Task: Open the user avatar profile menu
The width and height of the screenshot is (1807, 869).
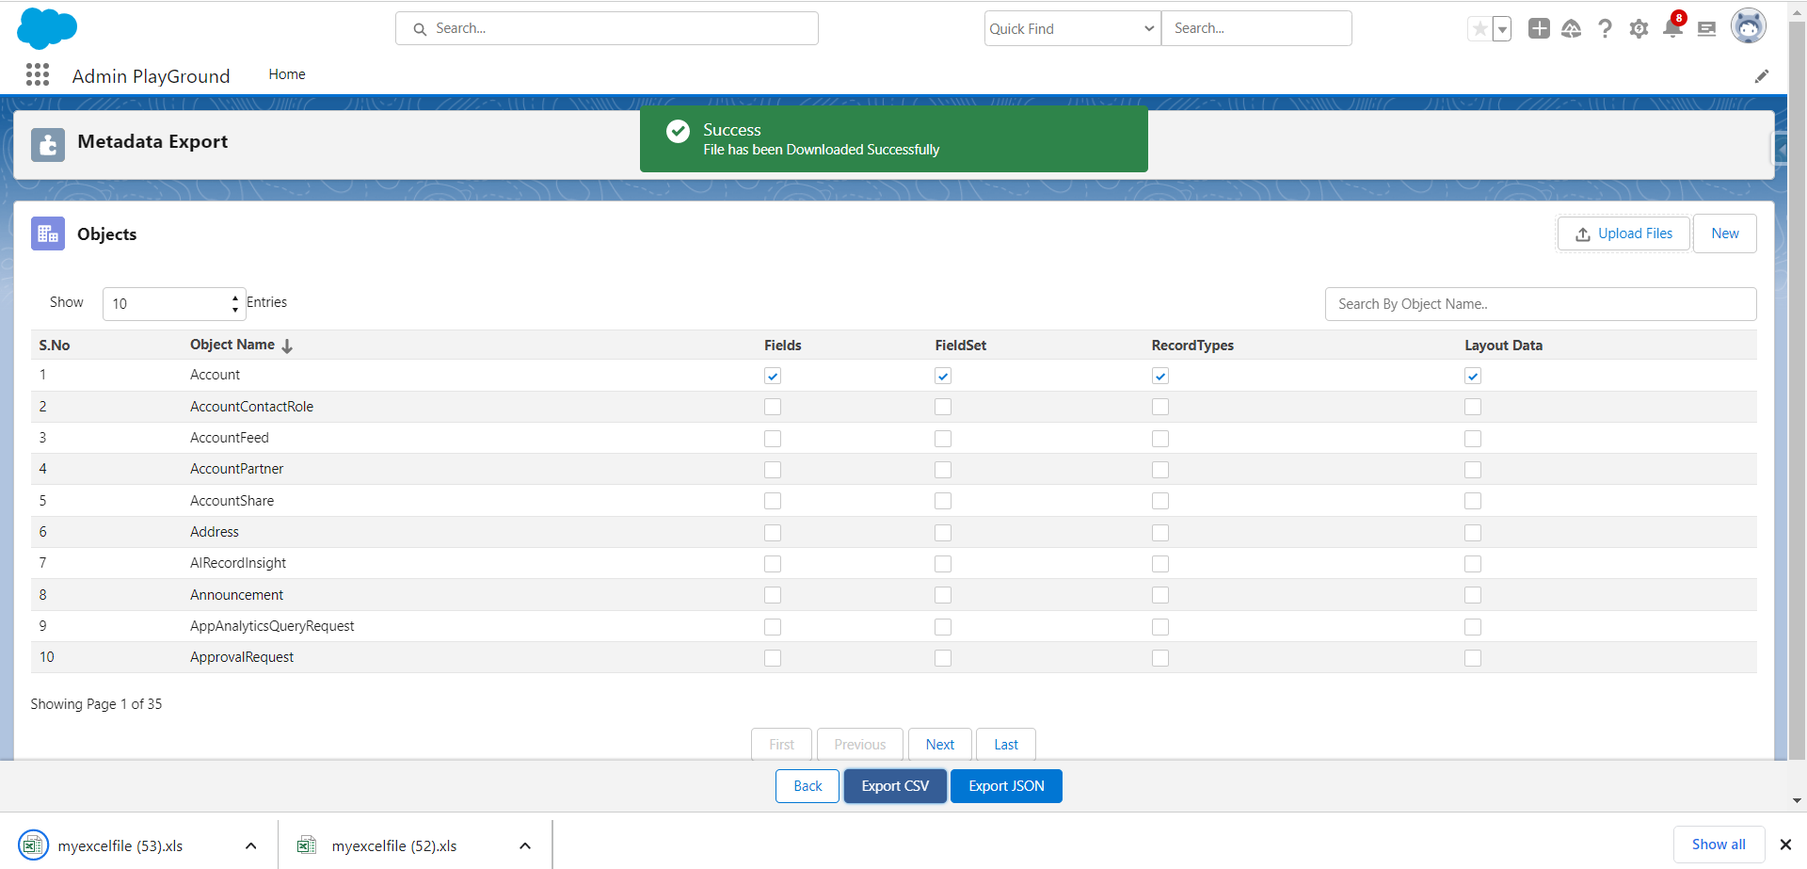Action: click(1748, 27)
